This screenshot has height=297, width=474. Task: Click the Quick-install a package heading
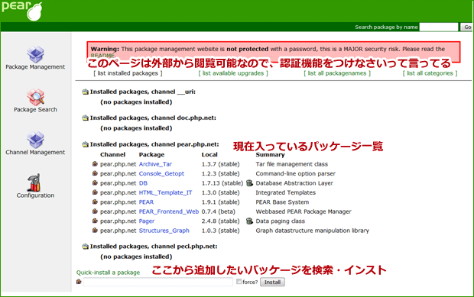pos(108,273)
